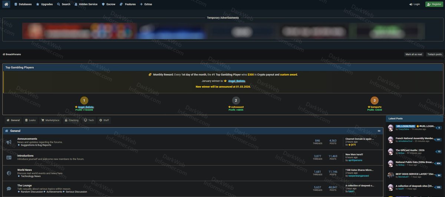Switch to the Marketplace category tab
Screen dimensions: 445x197
tap(50, 120)
